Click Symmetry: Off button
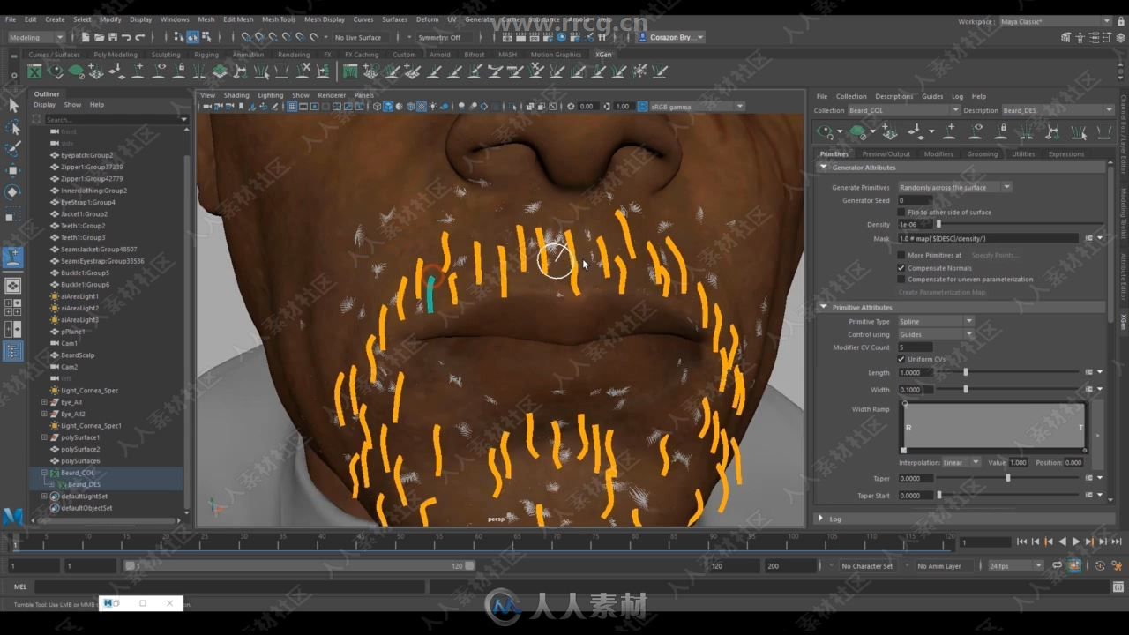This screenshot has height=635, width=1129. click(440, 37)
